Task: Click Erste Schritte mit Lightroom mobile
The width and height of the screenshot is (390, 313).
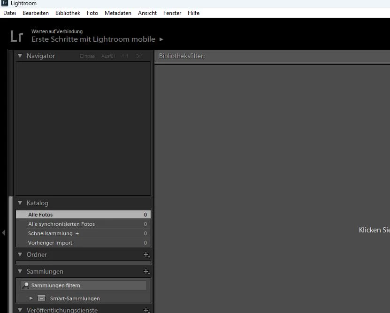Action: click(93, 39)
